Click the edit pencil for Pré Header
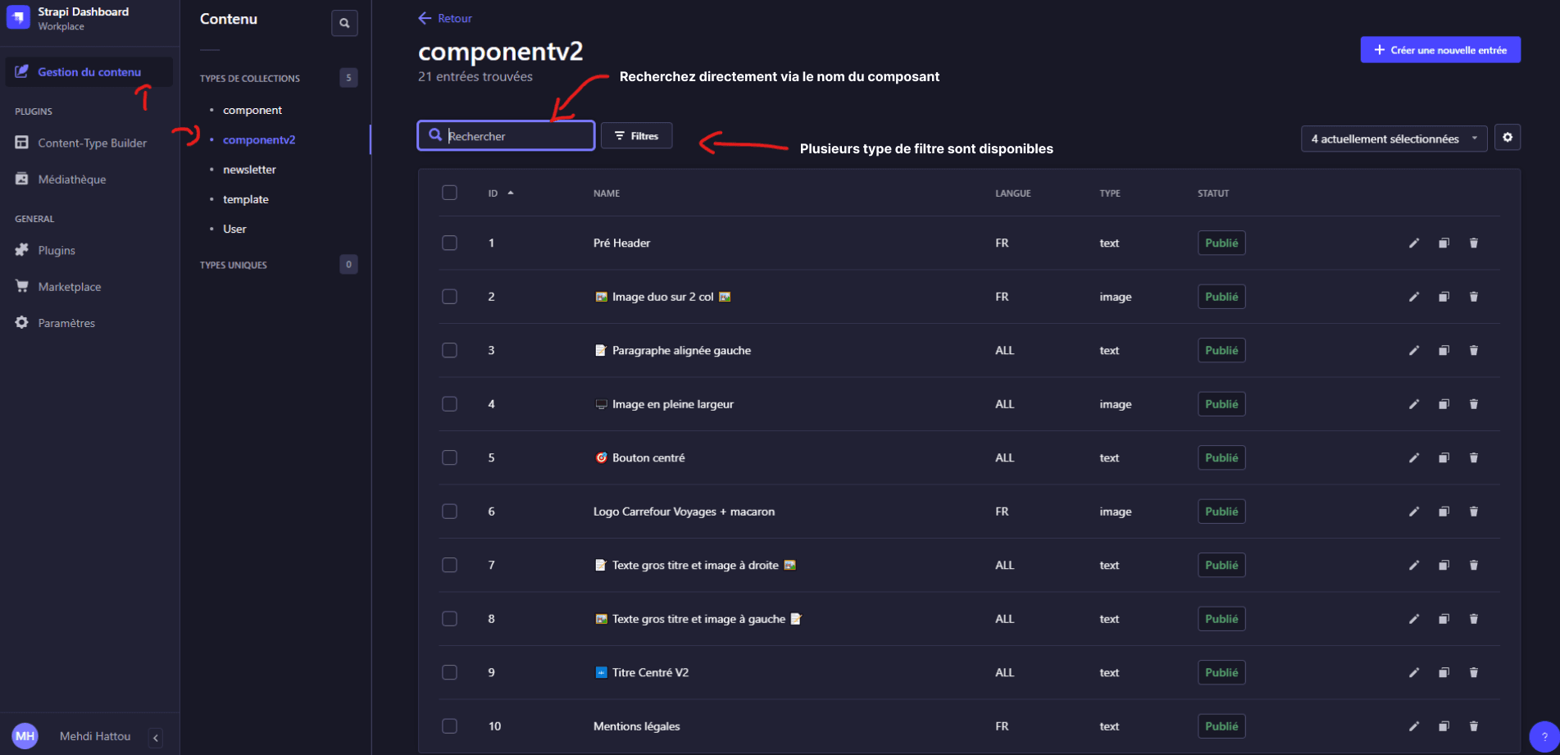The width and height of the screenshot is (1560, 755). [1413, 243]
